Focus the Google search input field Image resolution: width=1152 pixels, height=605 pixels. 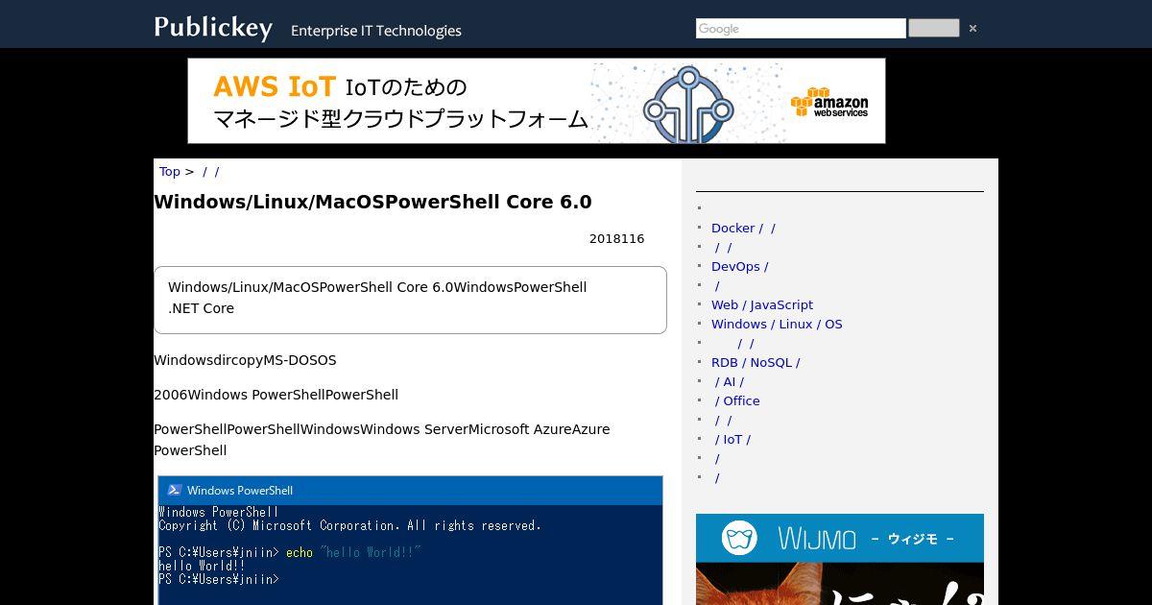click(801, 29)
